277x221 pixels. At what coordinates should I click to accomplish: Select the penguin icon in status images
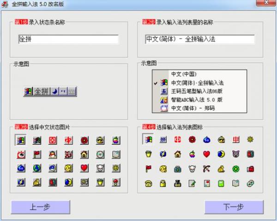click(x=52, y=154)
